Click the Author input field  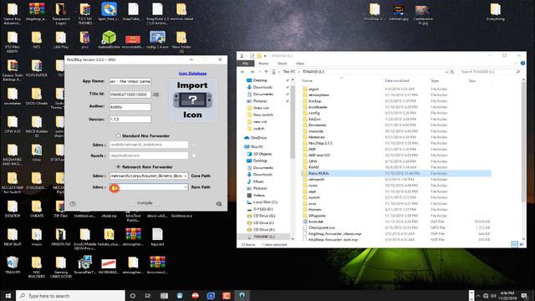[x=130, y=107]
